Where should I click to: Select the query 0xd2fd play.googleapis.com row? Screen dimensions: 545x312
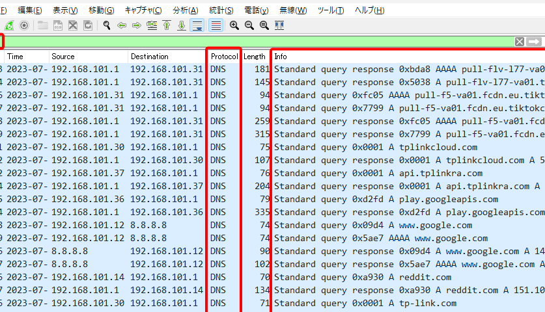(272, 199)
